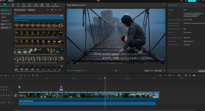Click the Полное quality button under preview
This screenshot has height=111, width=205.
[147, 71]
